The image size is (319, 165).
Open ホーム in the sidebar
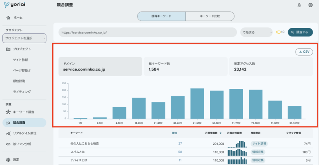click(18, 18)
